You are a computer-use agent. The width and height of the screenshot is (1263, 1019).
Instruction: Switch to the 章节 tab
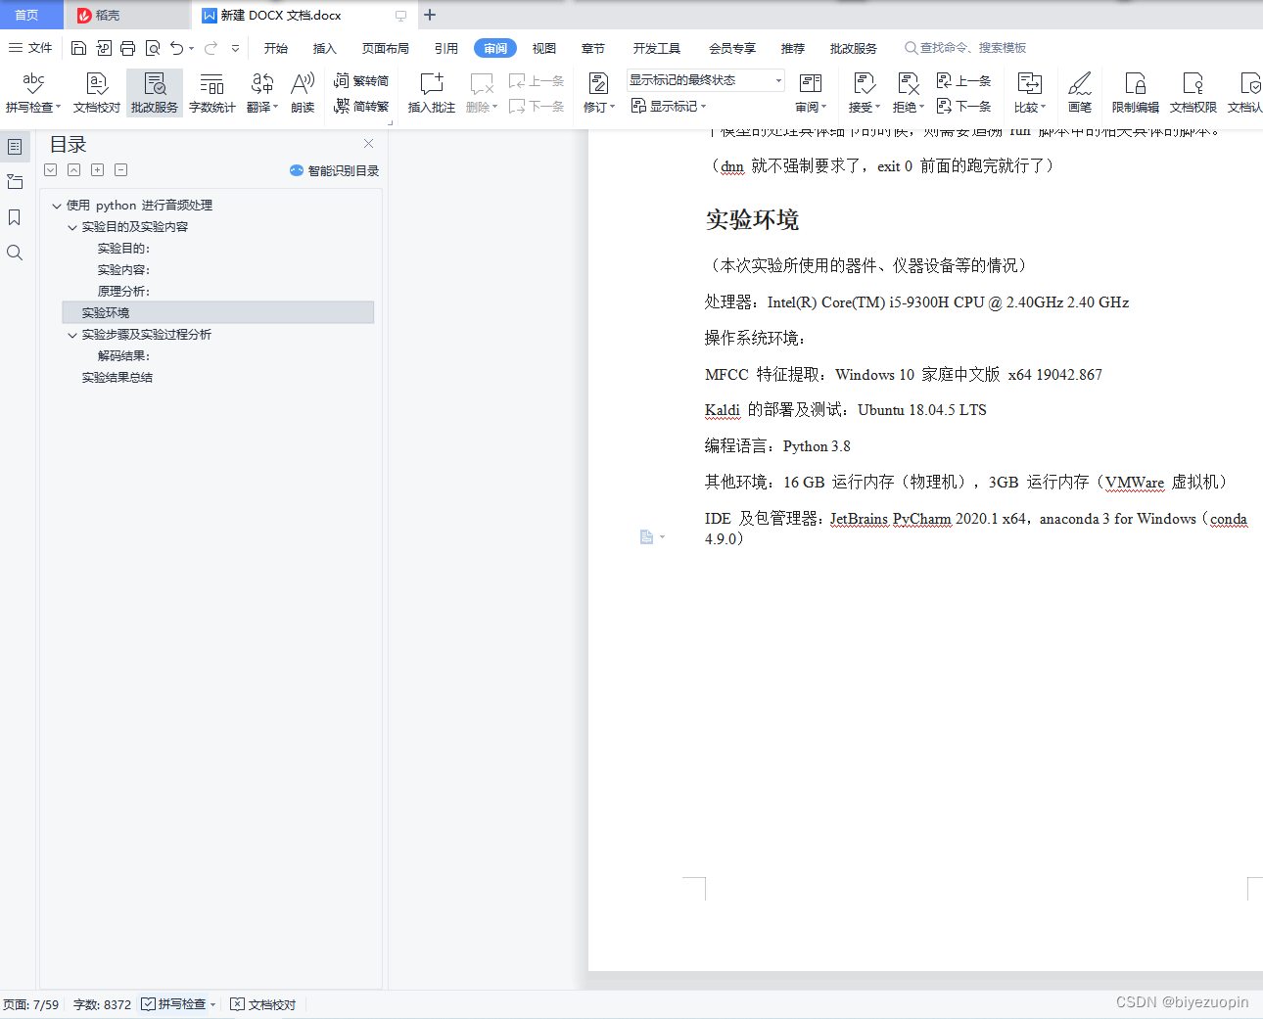point(593,48)
